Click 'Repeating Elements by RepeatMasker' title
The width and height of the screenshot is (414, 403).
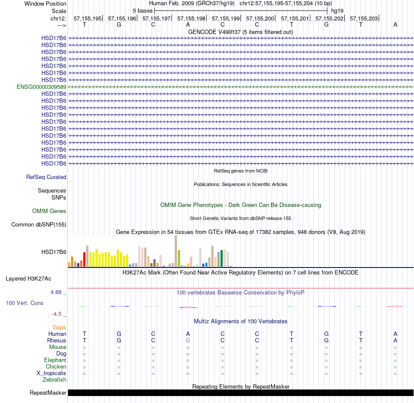point(241,386)
